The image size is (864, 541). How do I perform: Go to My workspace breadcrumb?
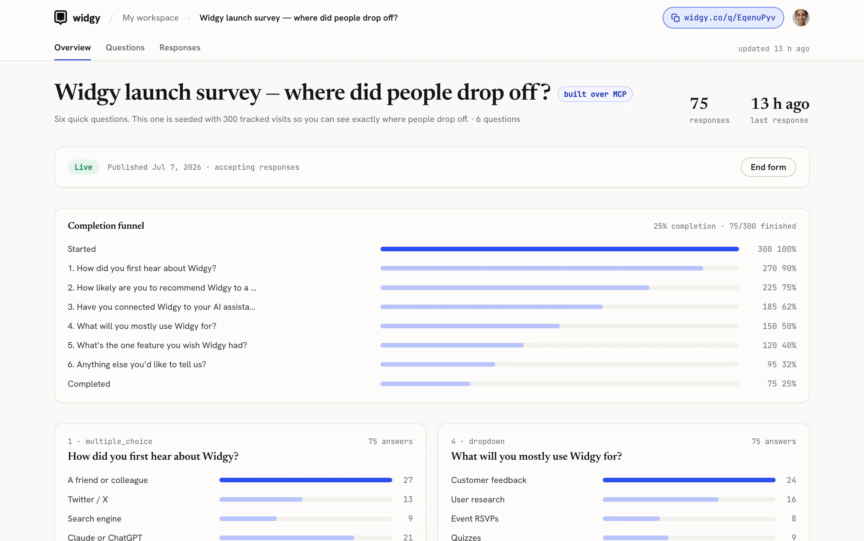[x=150, y=17]
